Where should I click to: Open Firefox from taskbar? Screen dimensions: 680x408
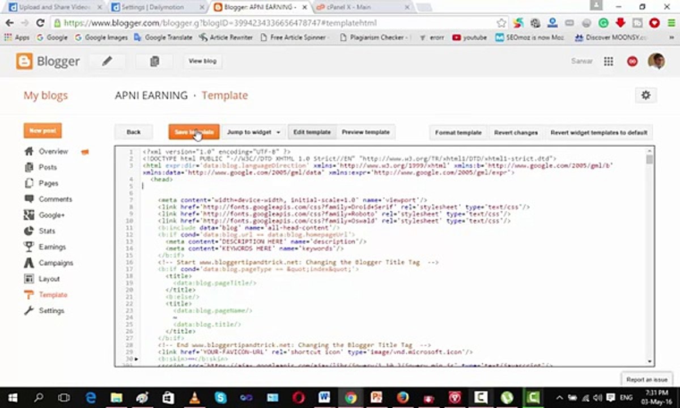pyautogui.click(x=403, y=398)
